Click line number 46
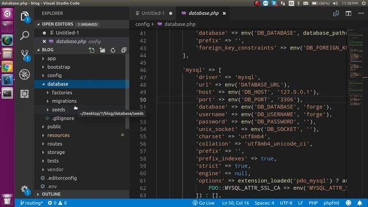The image size is (368, 207). point(143,70)
